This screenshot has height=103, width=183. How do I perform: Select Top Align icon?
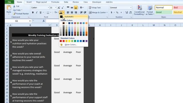[x=68, y=8]
